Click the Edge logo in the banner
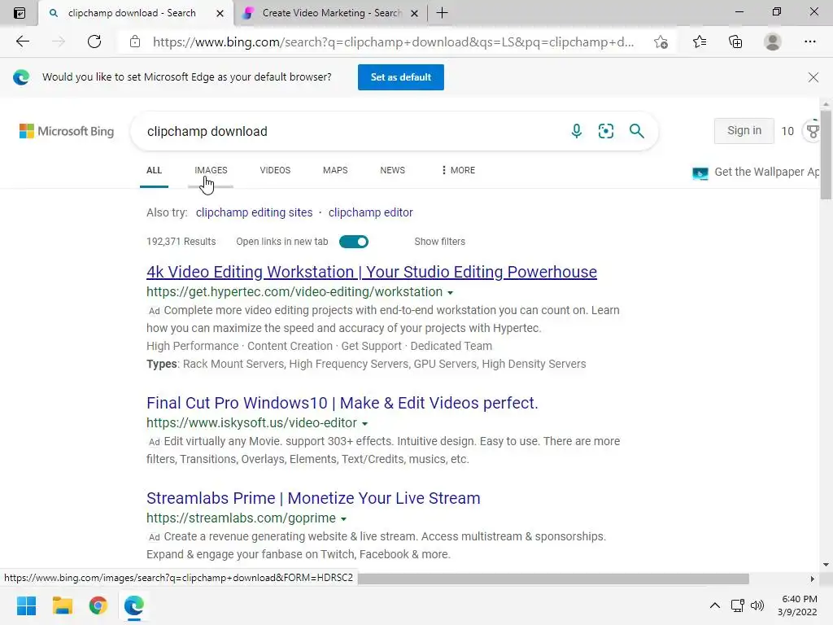This screenshot has width=833, height=625. point(21,77)
